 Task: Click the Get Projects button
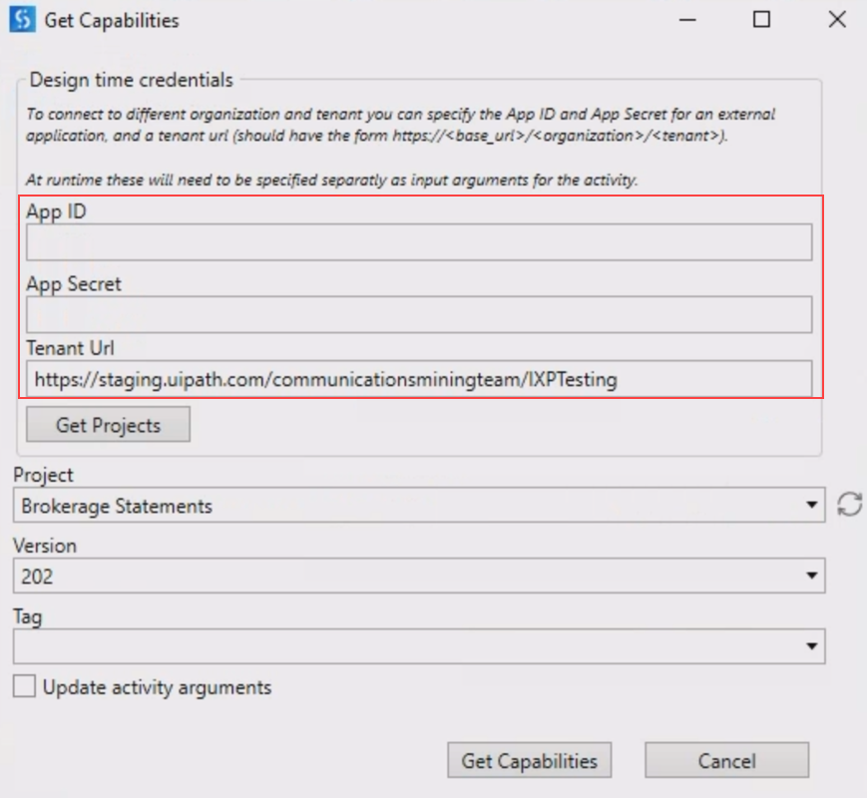tap(107, 424)
